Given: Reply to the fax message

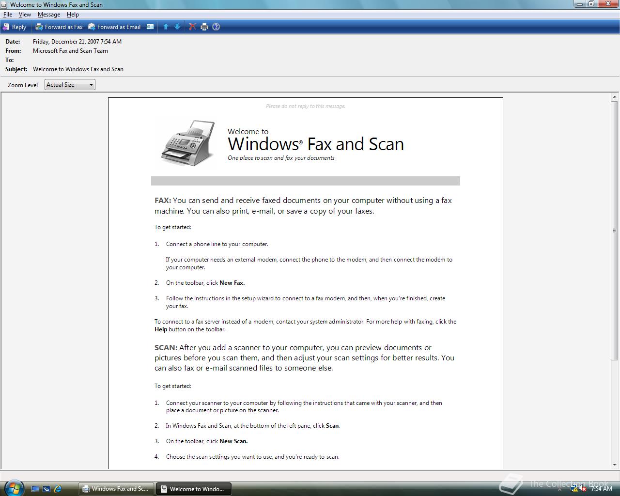Looking at the screenshot, I should [x=15, y=27].
